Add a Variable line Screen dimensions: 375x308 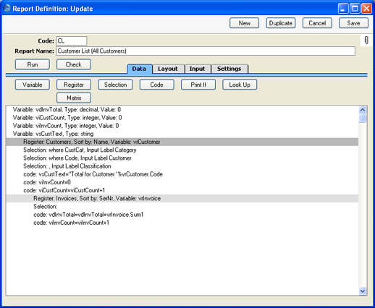pos(33,85)
